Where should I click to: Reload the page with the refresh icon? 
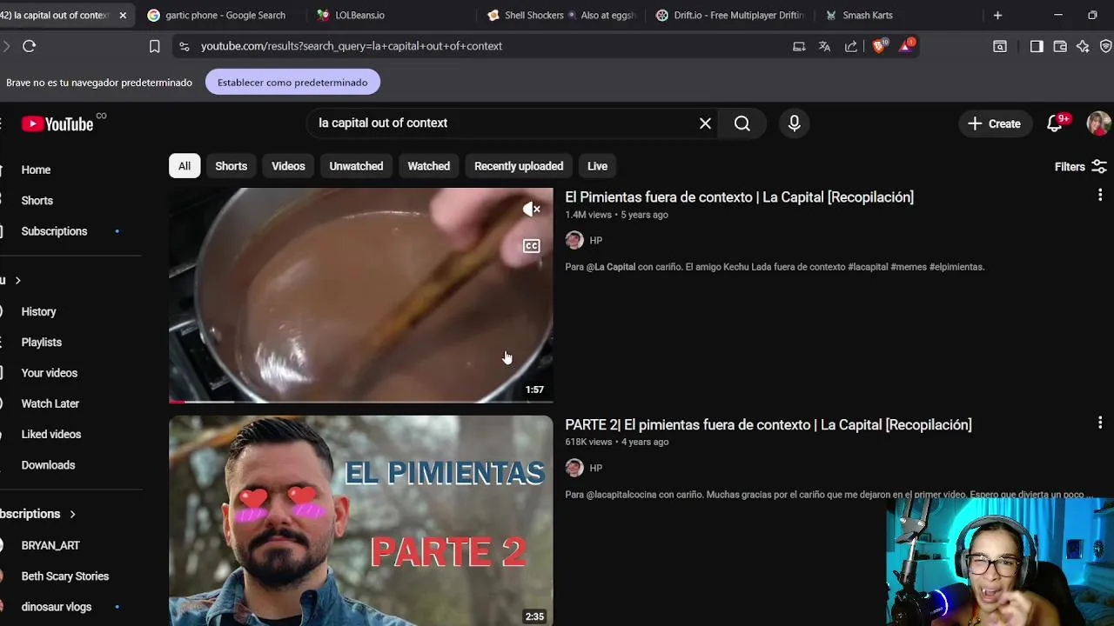coord(29,46)
